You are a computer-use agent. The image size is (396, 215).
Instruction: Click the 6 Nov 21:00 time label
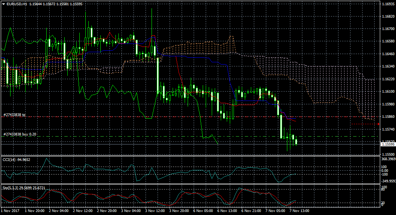coord(251,211)
